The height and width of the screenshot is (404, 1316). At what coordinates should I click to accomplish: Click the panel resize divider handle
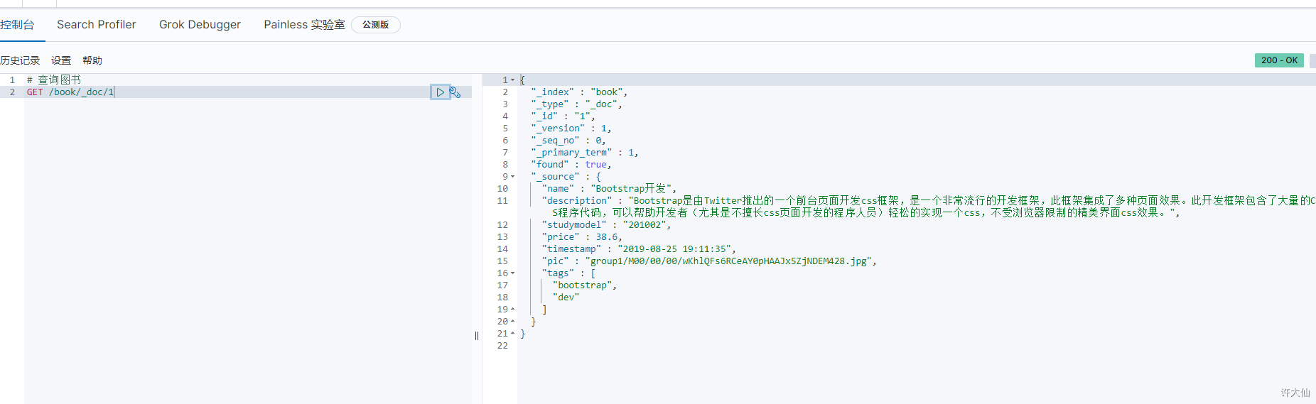[477, 336]
